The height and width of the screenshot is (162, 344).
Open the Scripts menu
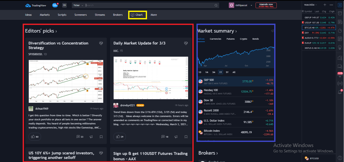point(62,15)
